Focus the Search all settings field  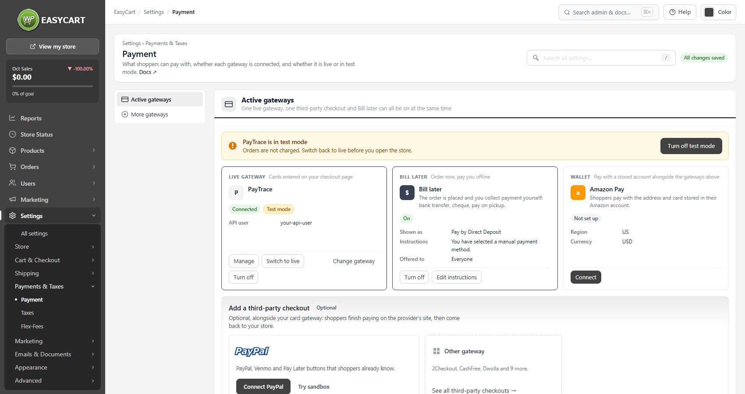click(x=601, y=58)
